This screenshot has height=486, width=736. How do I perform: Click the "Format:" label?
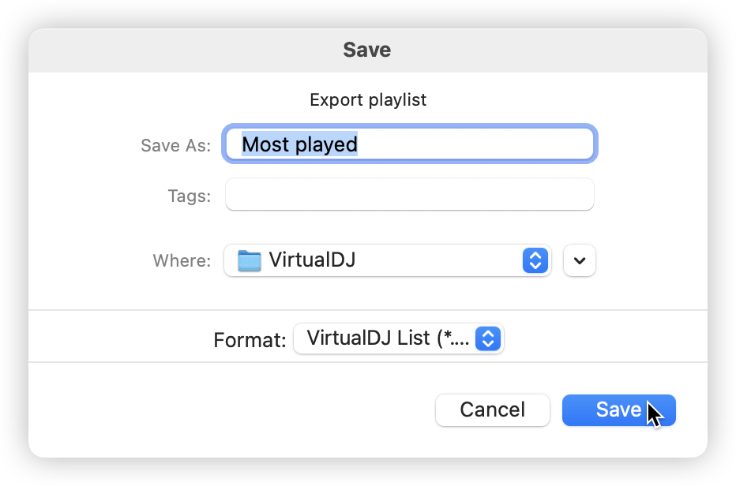pyautogui.click(x=249, y=340)
